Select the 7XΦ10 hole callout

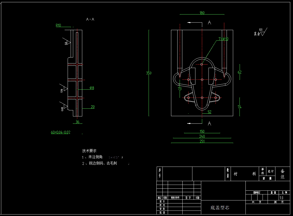(223, 39)
